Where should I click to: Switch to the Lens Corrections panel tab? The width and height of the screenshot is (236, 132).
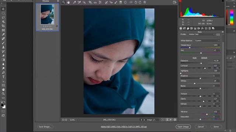pyautogui.click(x=199, y=28)
